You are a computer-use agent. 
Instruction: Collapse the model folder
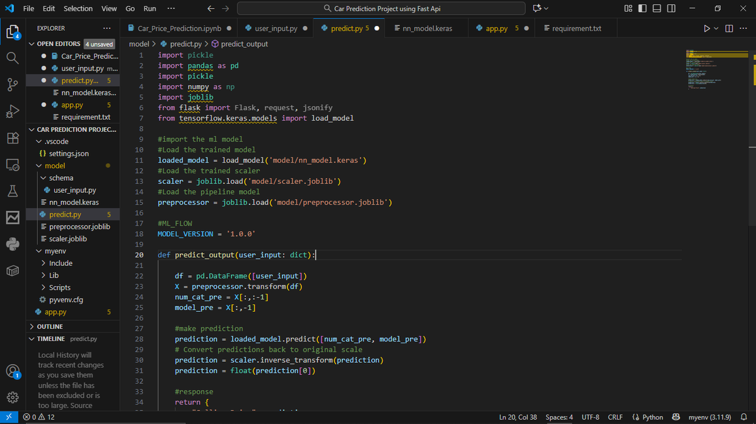39,166
